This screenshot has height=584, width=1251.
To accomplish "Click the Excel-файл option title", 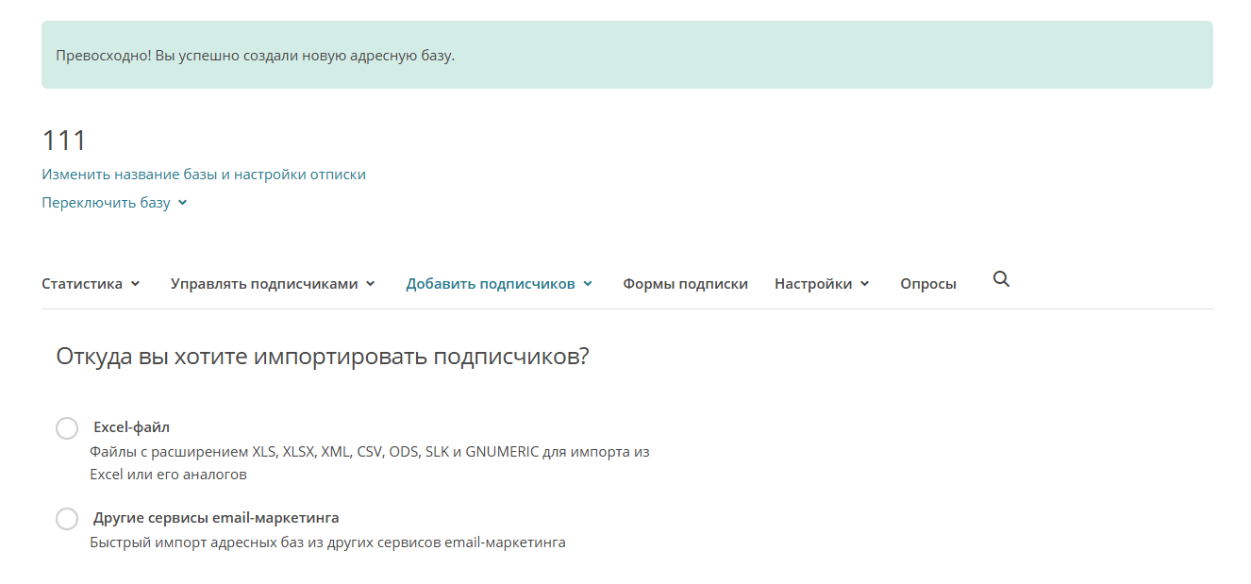I will click(131, 427).
